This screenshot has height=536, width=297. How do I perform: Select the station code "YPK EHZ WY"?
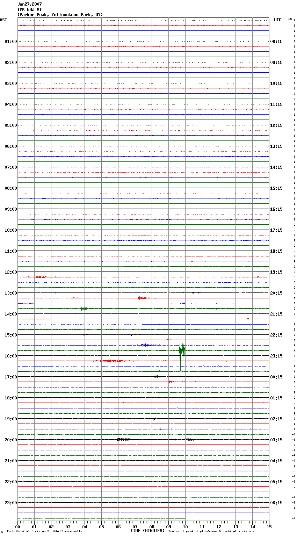pos(30,9)
